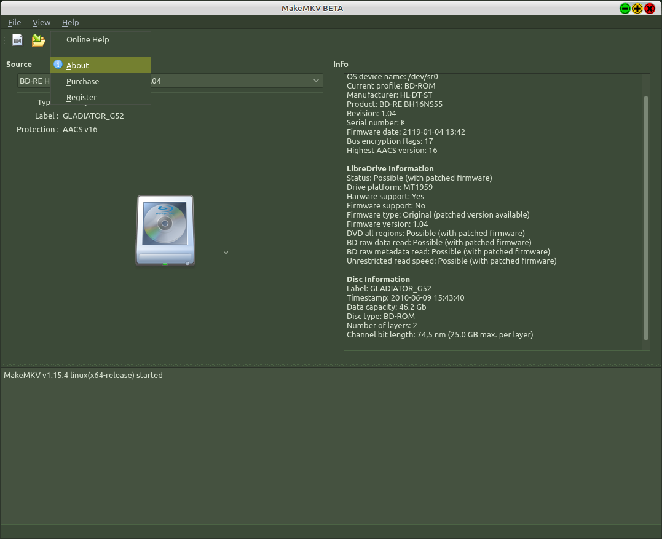
Task: Click the 'Firmware date: 2119-01-04 13:42' line
Action: point(406,132)
